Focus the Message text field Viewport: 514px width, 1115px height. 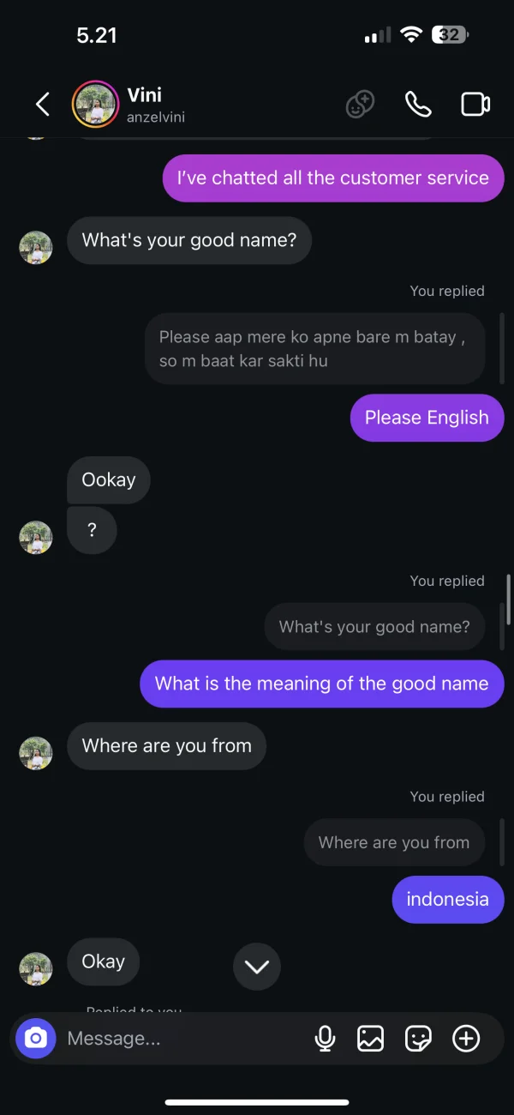pos(180,1039)
